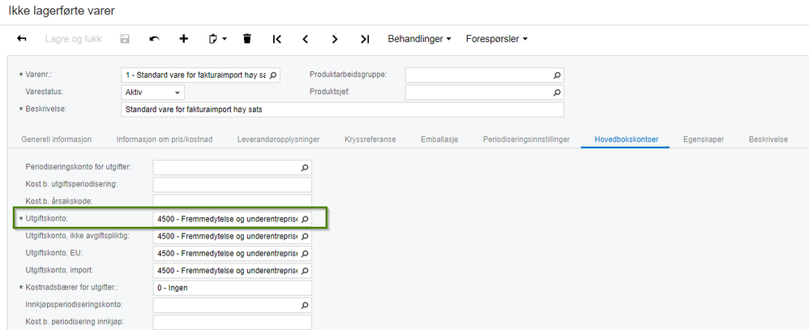This screenshot has height=330, width=809.
Task: Click search icon in Produktsjef field
Action: point(557,92)
